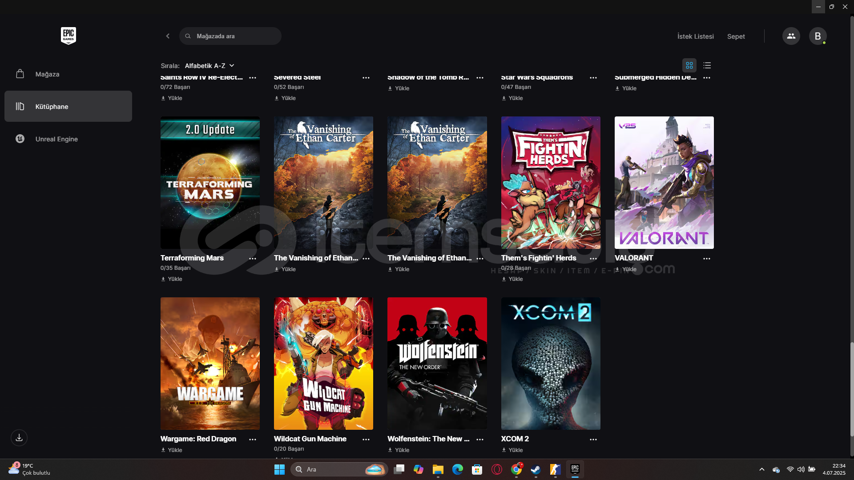The image size is (854, 480).
Task: Open VALORANT cover art
Action: pyautogui.click(x=664, y=183)
